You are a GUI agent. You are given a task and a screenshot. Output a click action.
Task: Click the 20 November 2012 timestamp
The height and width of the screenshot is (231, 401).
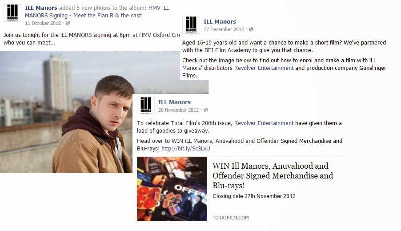coord(179,110)
